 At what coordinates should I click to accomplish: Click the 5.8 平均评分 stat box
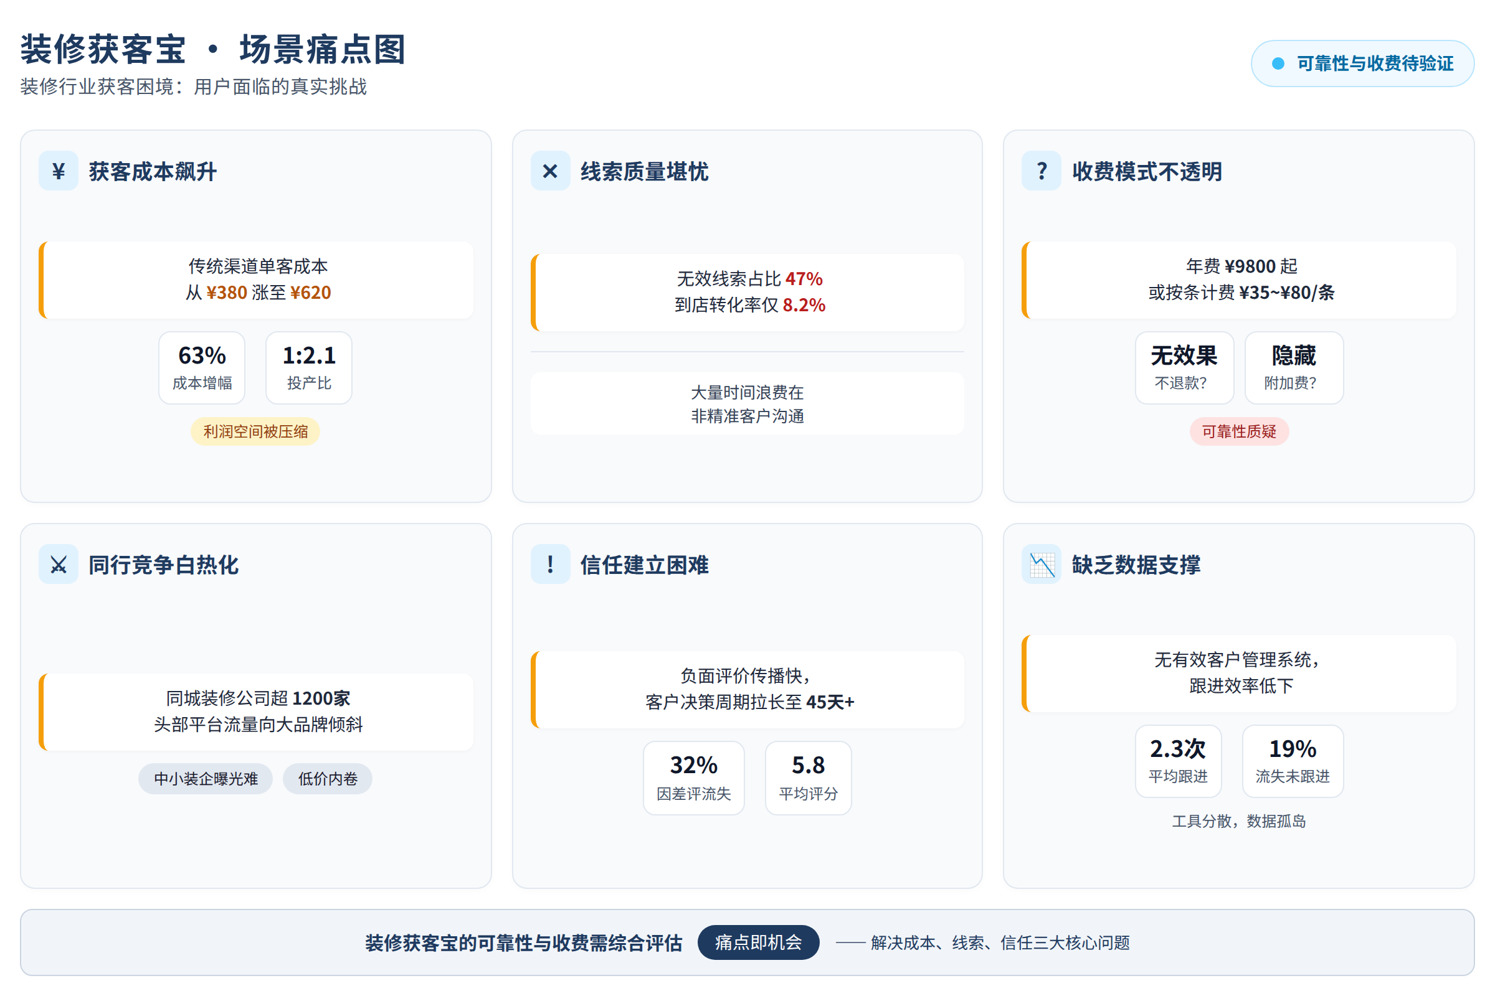click(x=808, y=778)
